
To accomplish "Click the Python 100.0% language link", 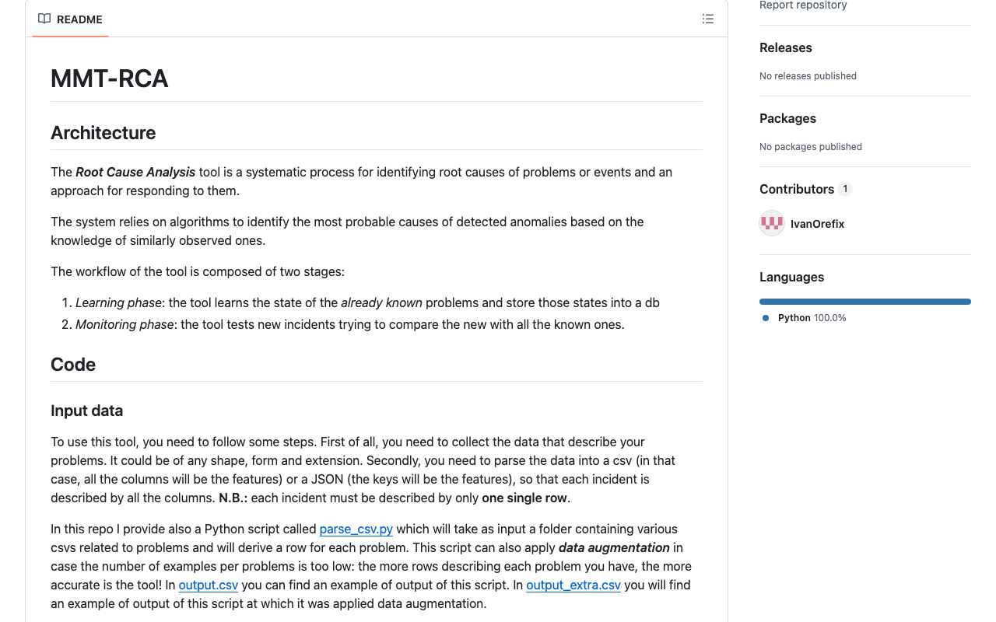I will click(812, 318).
